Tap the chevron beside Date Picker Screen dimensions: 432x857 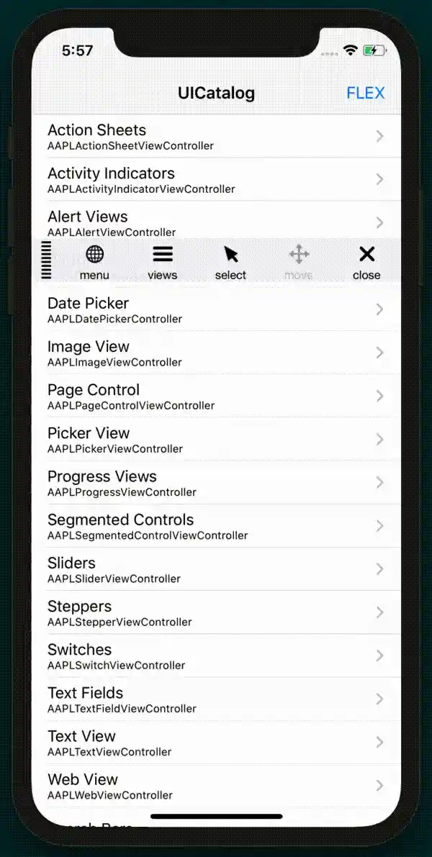[x=380, y=309]
